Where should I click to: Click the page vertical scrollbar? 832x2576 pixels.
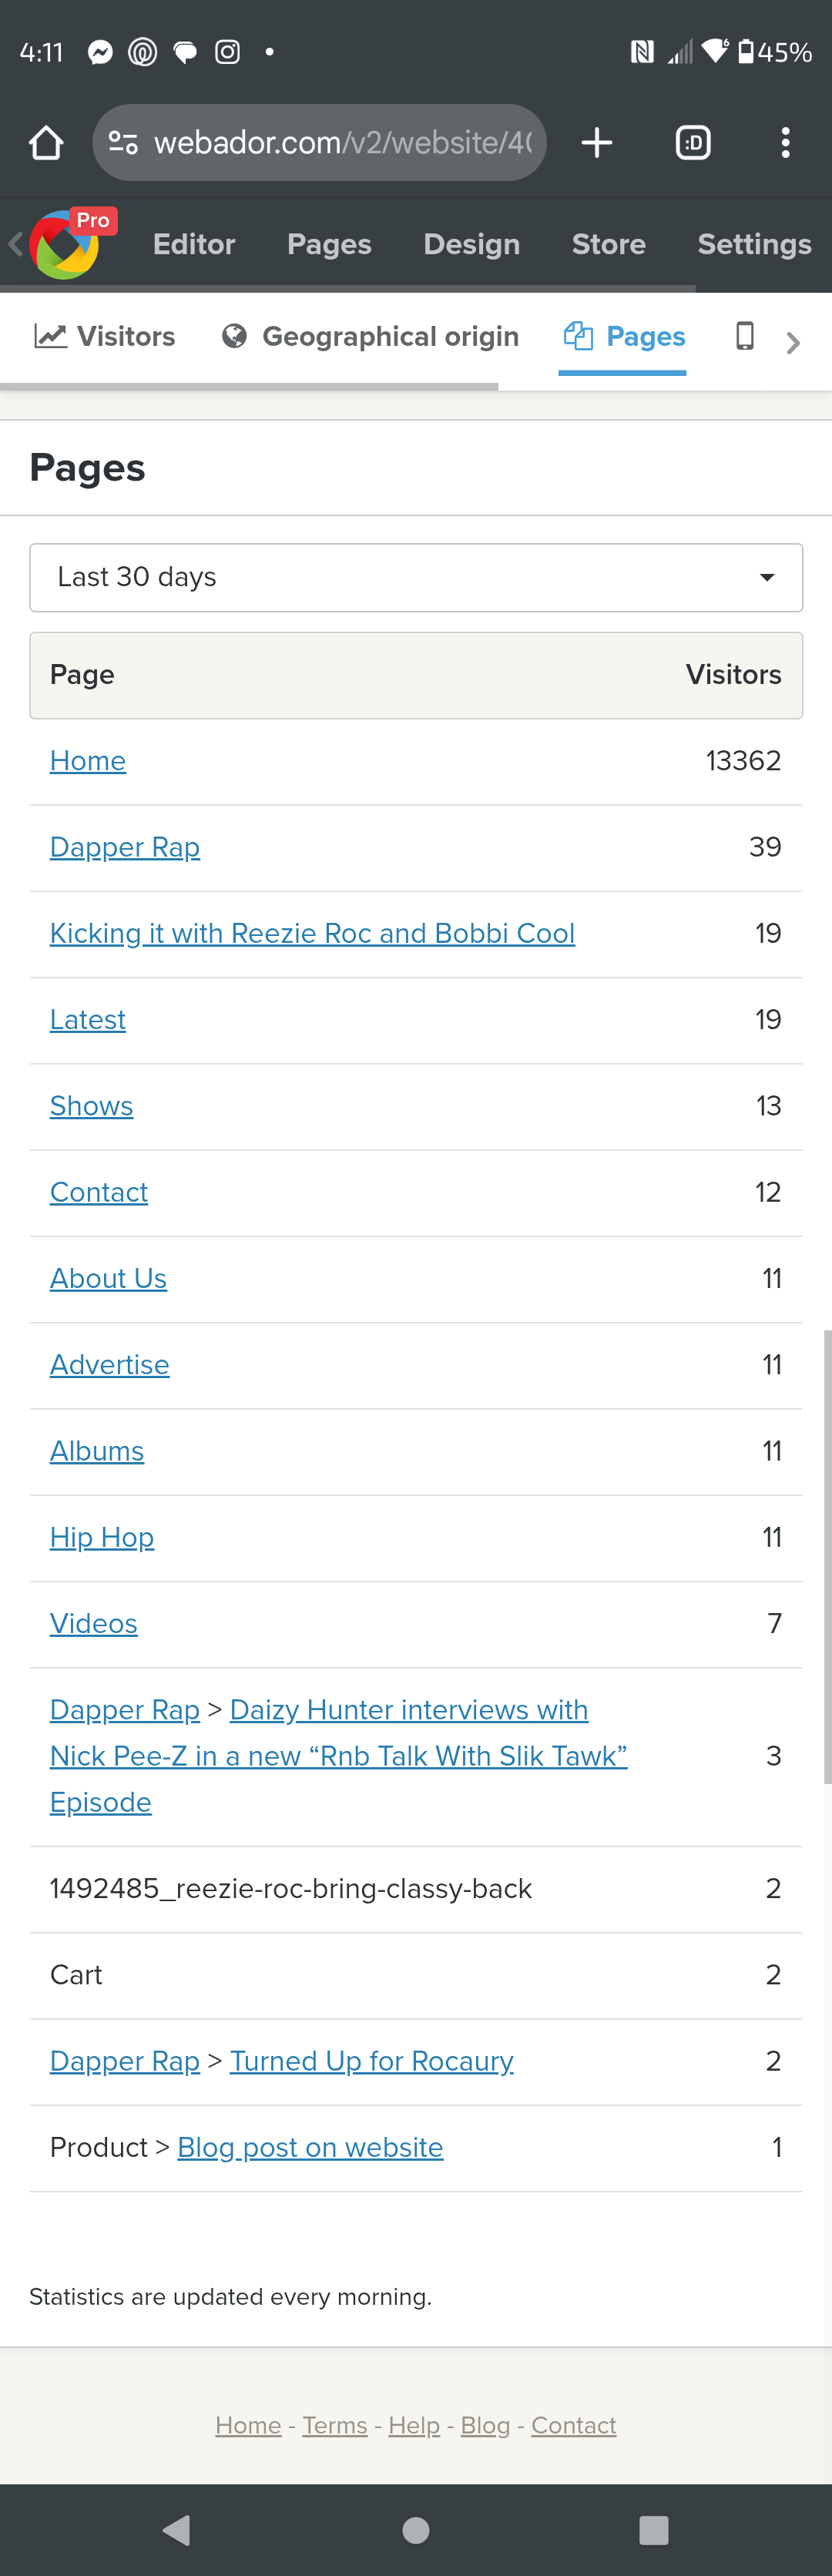827,1555
